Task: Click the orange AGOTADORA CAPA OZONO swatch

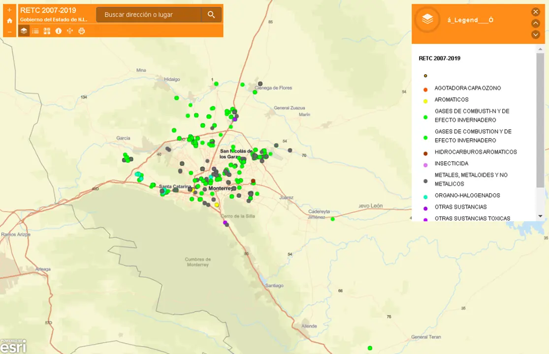Action: click(x=425, y=89)
